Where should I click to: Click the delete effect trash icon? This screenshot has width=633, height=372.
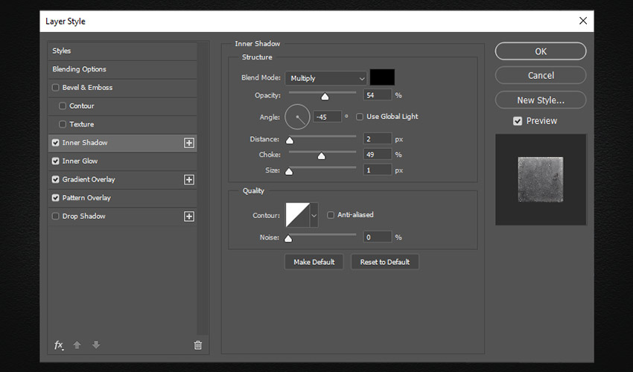pos(197,344)
